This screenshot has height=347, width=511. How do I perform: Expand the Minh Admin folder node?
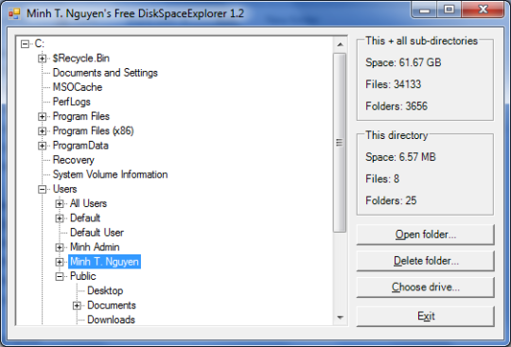coord(59,248)
